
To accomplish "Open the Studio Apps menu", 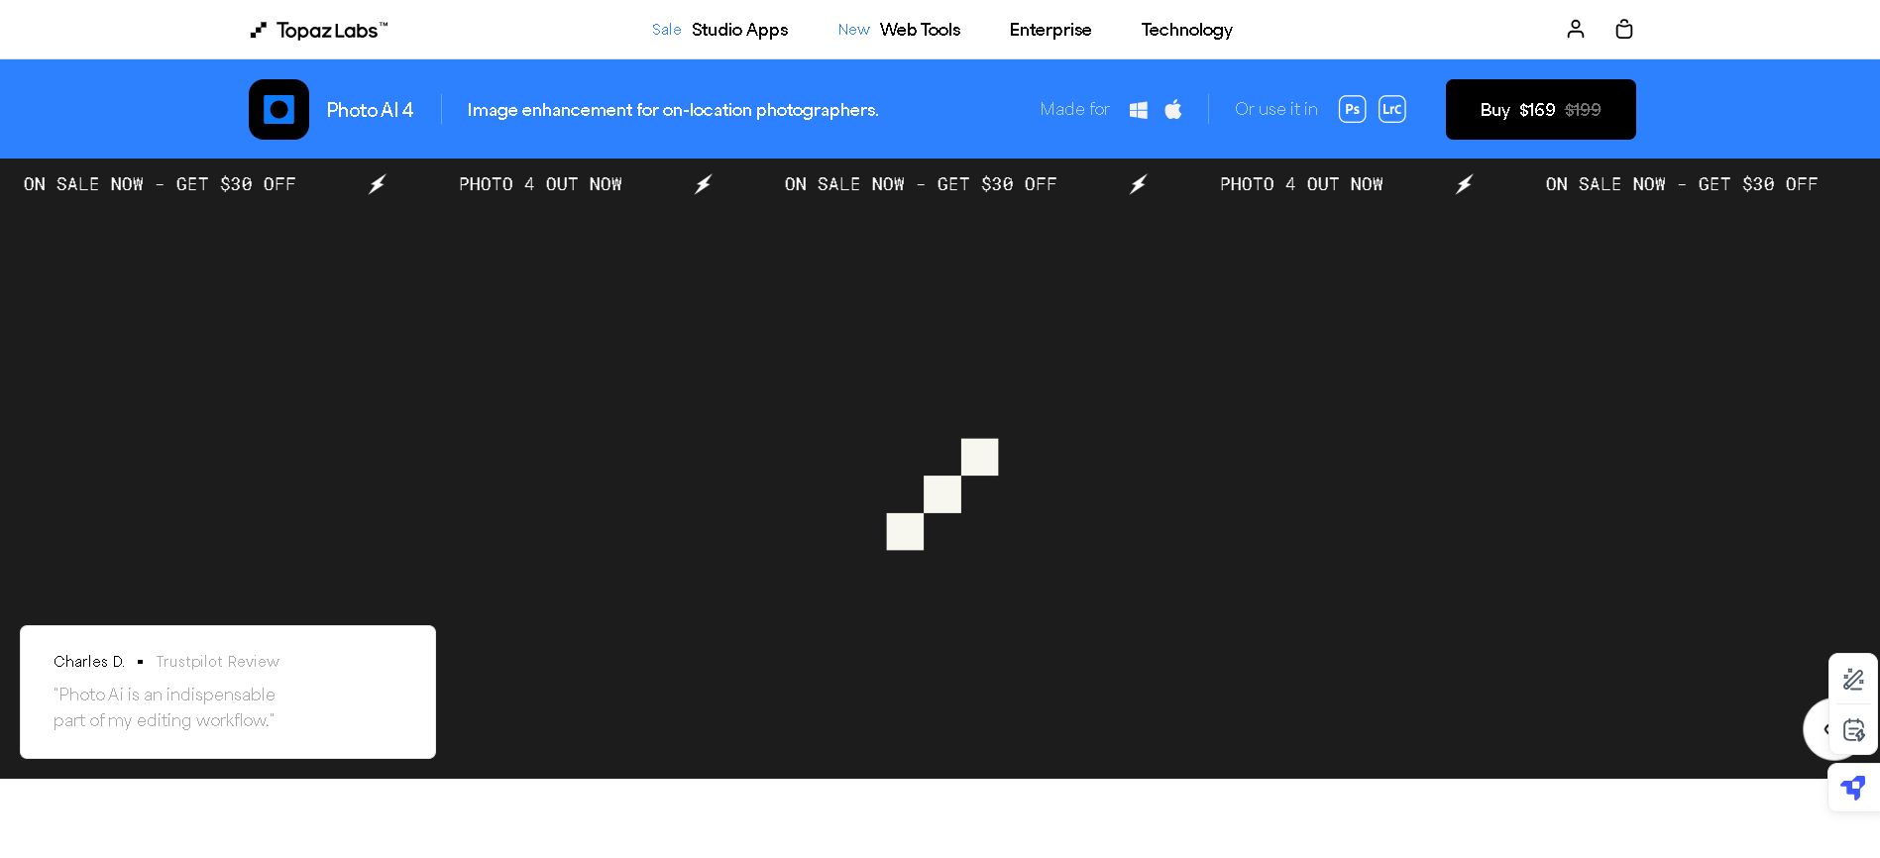I will (x=739, y=30).
